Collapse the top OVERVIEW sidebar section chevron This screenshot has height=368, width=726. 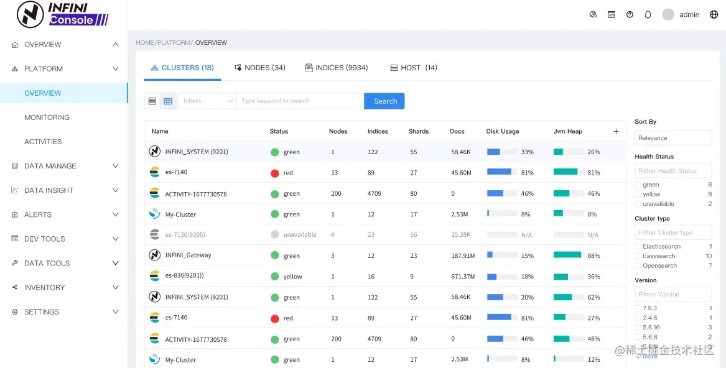point(116,44)
